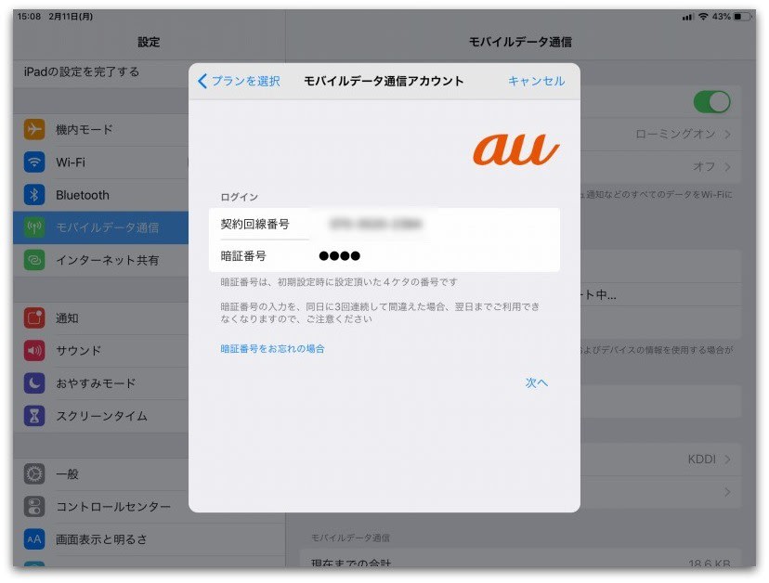Viewport: 769px width, 583px height.
Task: Open 通知 in settings sidebar
Action: pos(100,318)
